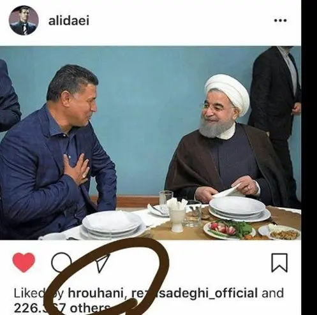Open the three-dot post options menu
The image size is (317, 315).
[281, 20]
